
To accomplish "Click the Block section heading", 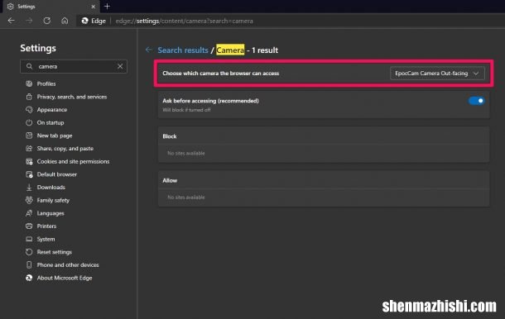I will click(170, 136).
